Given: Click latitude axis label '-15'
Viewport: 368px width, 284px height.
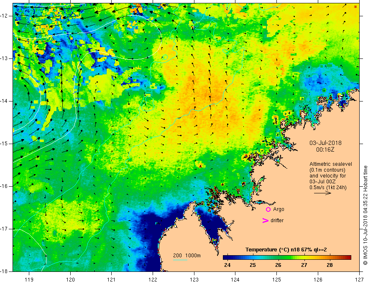Looking at the screenshot, I should [5, 144].
